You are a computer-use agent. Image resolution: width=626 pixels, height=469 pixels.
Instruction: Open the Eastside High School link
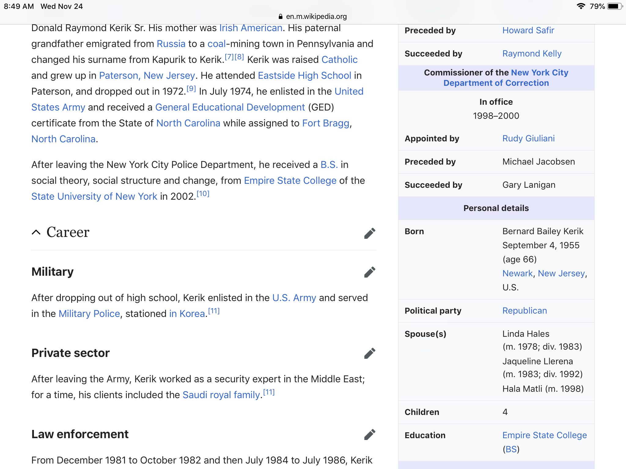click(304, 75)
